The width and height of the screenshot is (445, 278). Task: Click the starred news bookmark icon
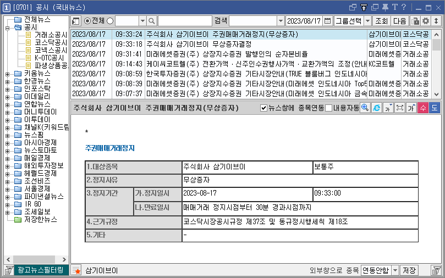pyautogui.click(x=76, y=270)
